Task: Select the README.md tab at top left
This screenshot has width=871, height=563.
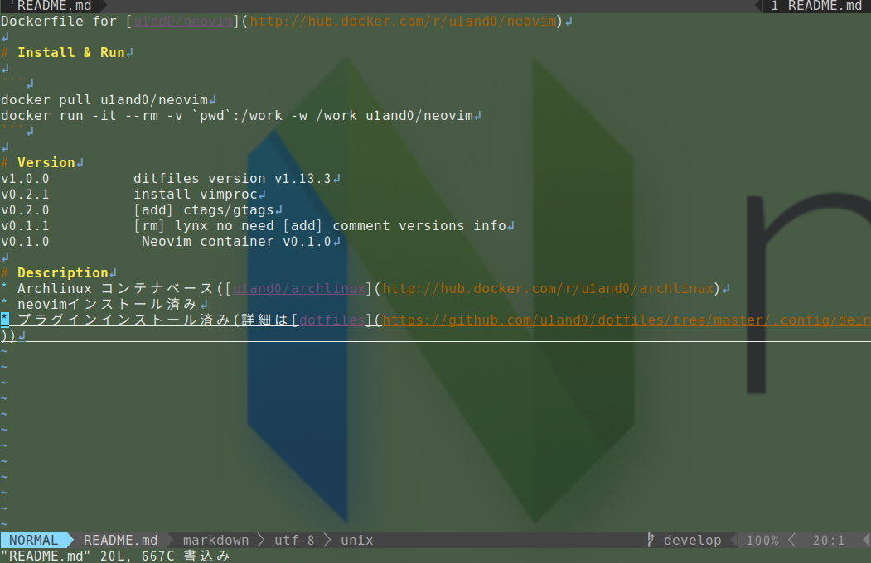Action: 54,6
